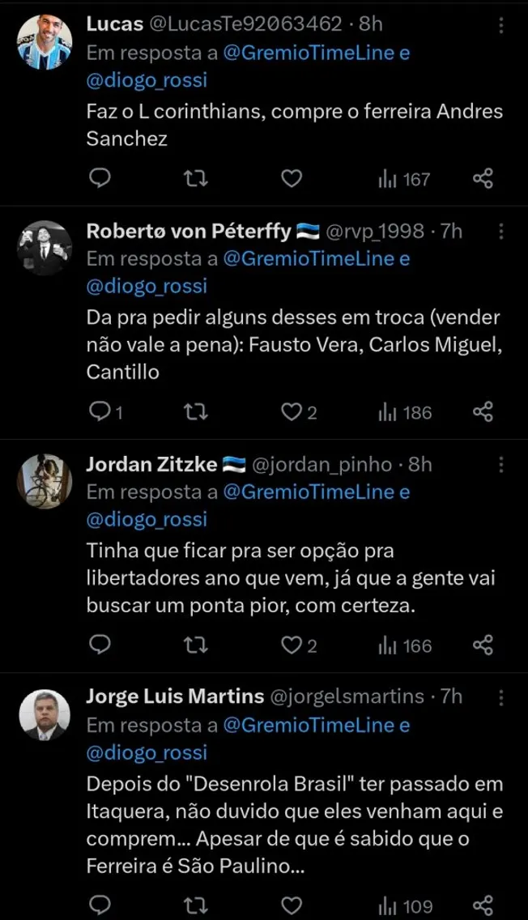
Task: Reply to Lucas's tweet
Action: point(99,177)
